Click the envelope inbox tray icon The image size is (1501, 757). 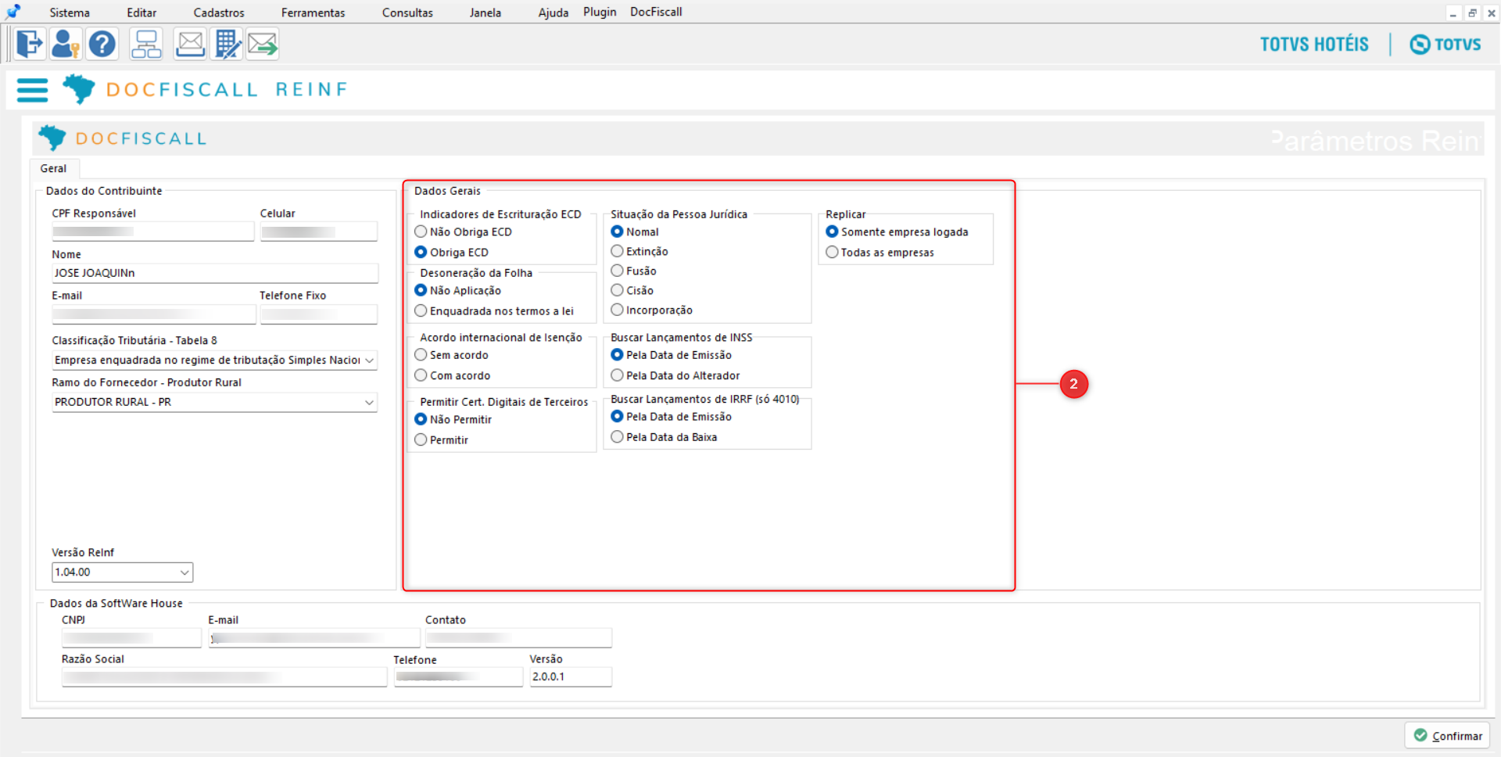[x=190, y=44]
